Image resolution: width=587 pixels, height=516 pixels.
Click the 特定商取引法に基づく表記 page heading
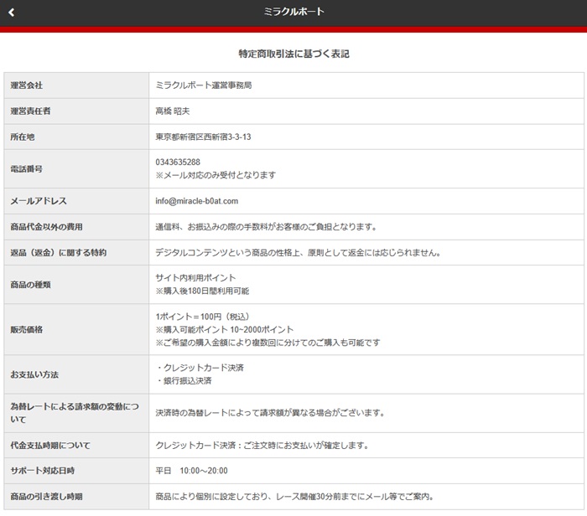[x=293, y=54]
